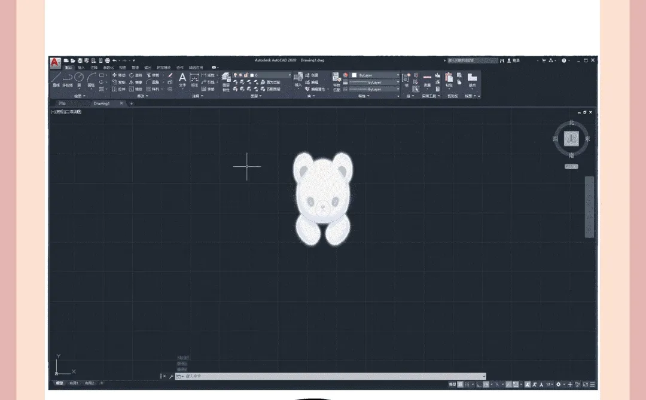Select the Circle tool in the Draw panel
Viewport: 646px width, 400px height.
coord(78,75)
